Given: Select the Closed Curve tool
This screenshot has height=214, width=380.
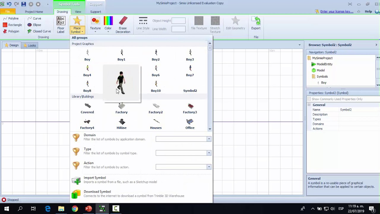Looking at the screenshot, I should click(x=39, y=31).
